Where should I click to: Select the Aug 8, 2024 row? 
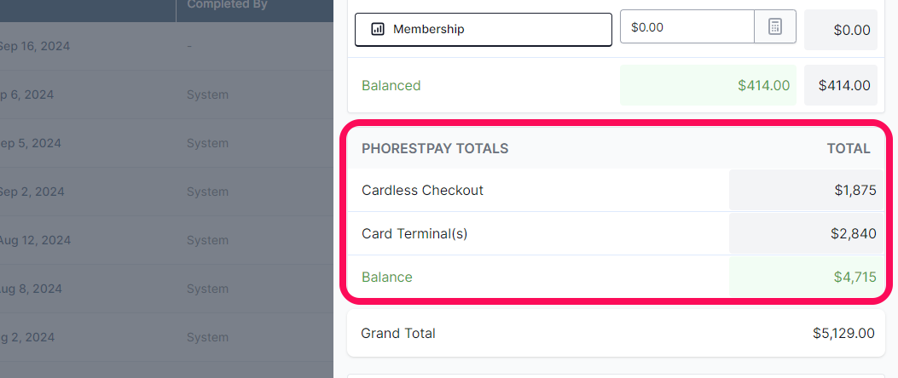tap(166, 289)
